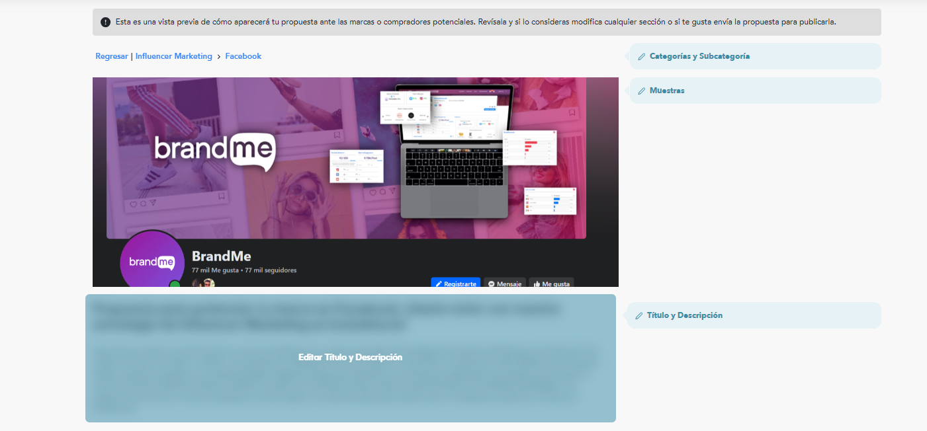This screenshot has width=927, height=431.
Task: Open the Muestras edit section
Action: point(755,91)
